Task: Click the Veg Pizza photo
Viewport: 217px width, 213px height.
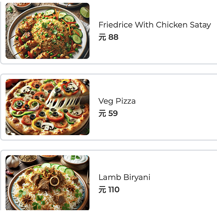Action: point(47,107)
